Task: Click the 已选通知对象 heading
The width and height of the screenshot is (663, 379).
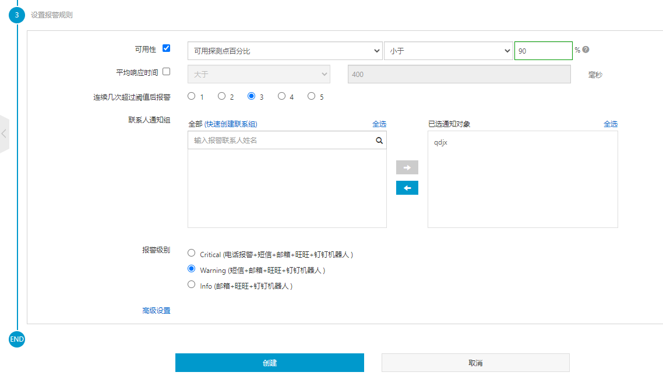Action: (x=449, y=124)
